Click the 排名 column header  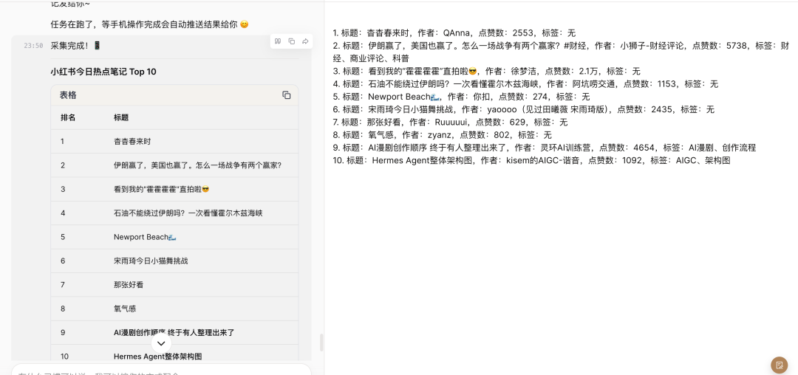pos(68,117)
